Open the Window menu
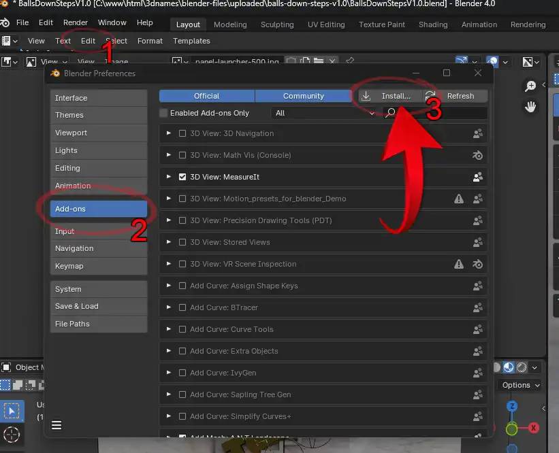The width and height of the screenshot is (559, 453). point(112,22)
